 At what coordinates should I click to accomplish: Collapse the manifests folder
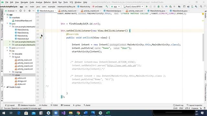coord(7,17)
